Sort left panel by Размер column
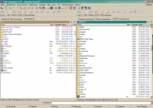 (x=58, y=25)
